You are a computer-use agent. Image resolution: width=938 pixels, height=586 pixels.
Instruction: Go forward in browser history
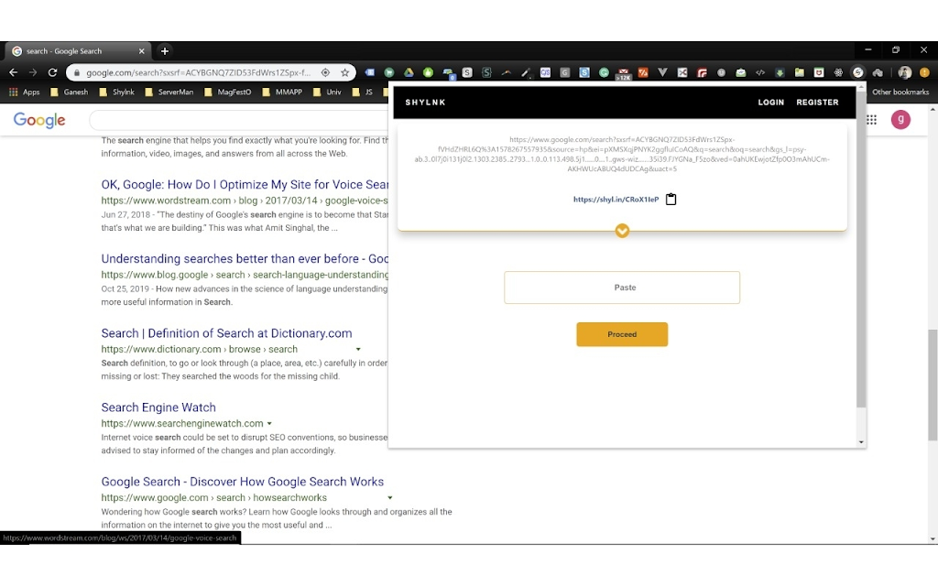point(33,72)
